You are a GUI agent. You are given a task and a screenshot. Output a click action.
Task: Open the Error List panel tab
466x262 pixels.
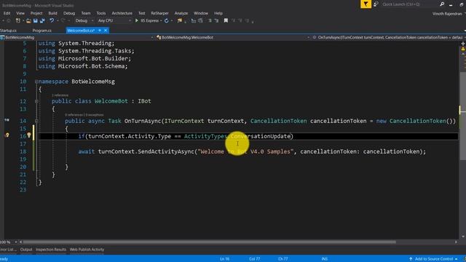tap(8, 250)
